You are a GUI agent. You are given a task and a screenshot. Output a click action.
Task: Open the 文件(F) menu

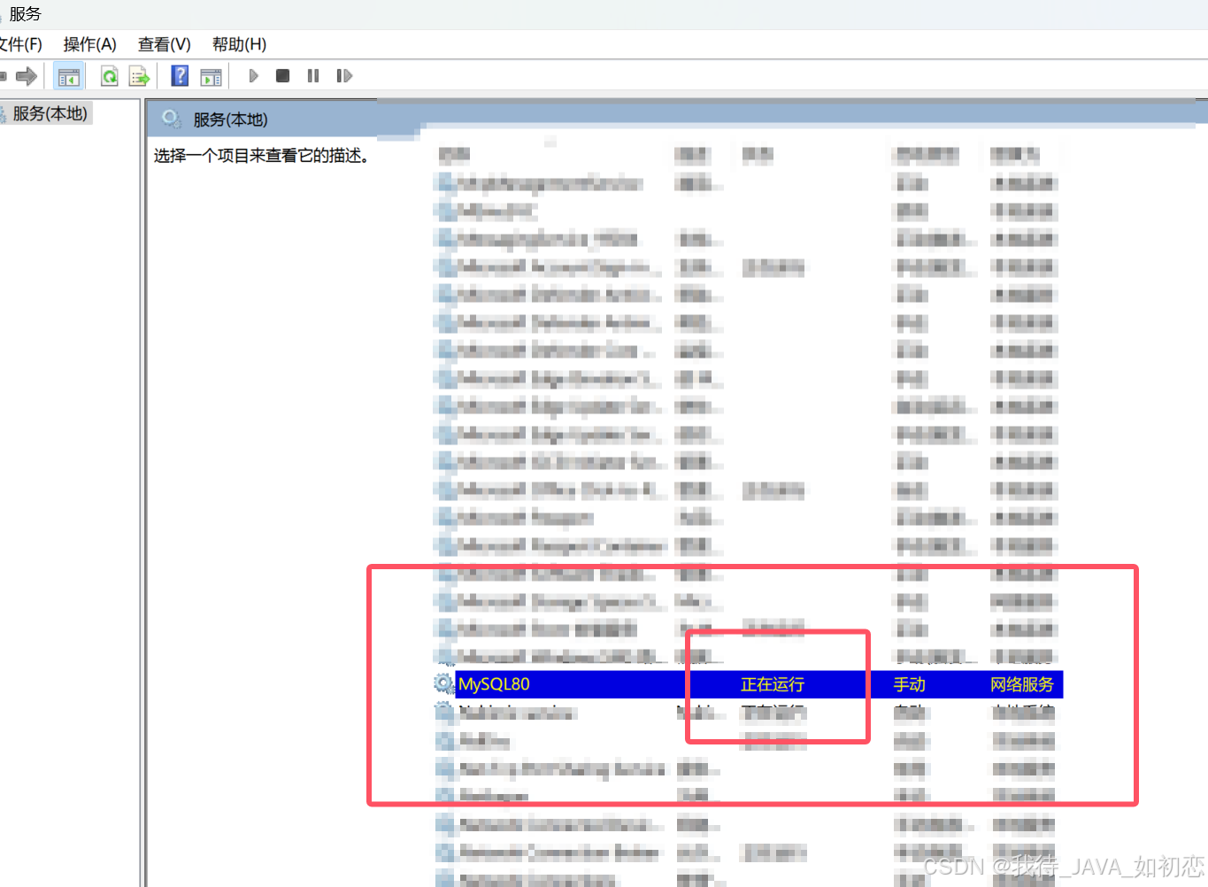18,43
